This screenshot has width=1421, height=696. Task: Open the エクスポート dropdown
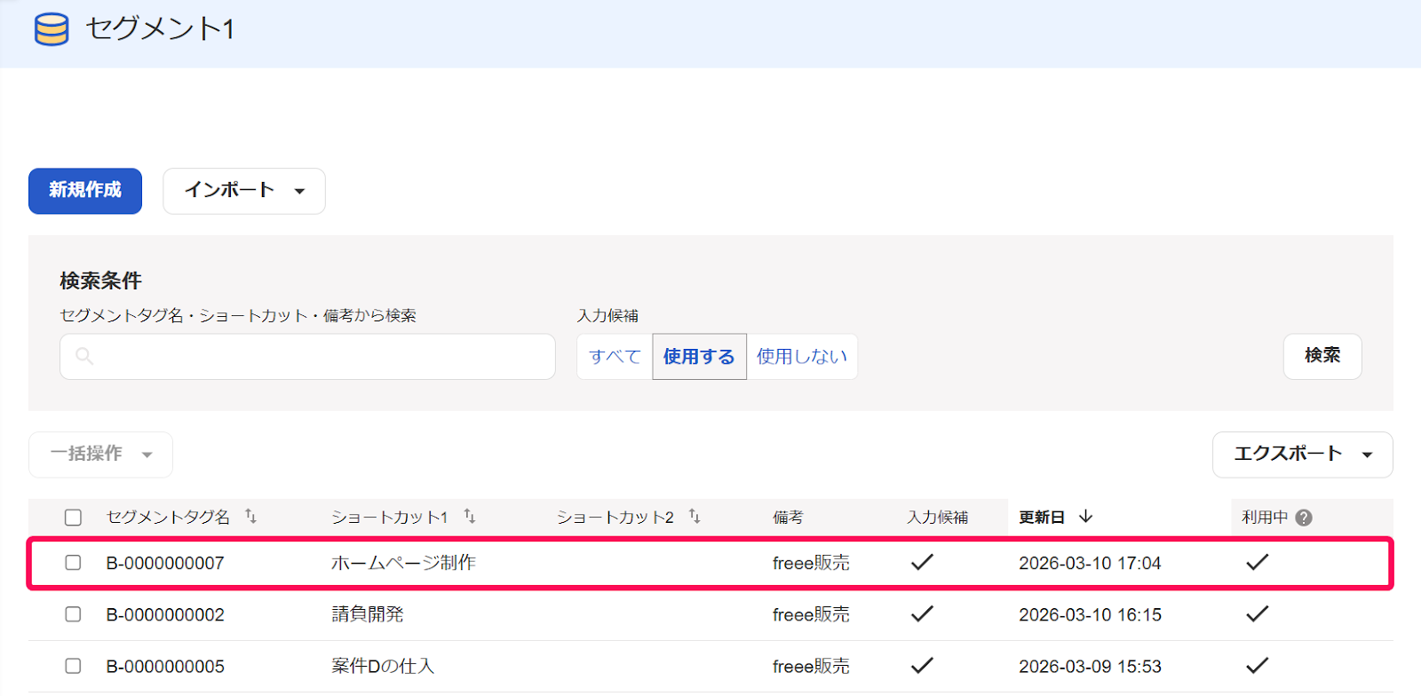tap(1302, 455)
